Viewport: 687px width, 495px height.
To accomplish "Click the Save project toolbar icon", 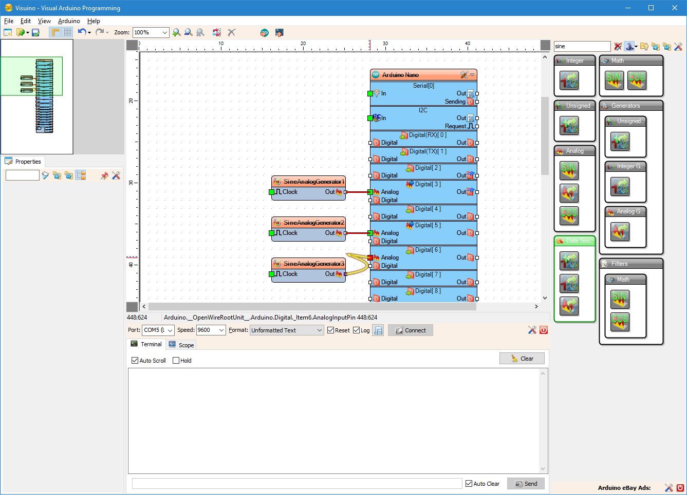I will pos(35,32).
